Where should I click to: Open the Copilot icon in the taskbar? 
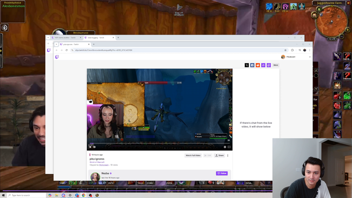tap(50, 195)
